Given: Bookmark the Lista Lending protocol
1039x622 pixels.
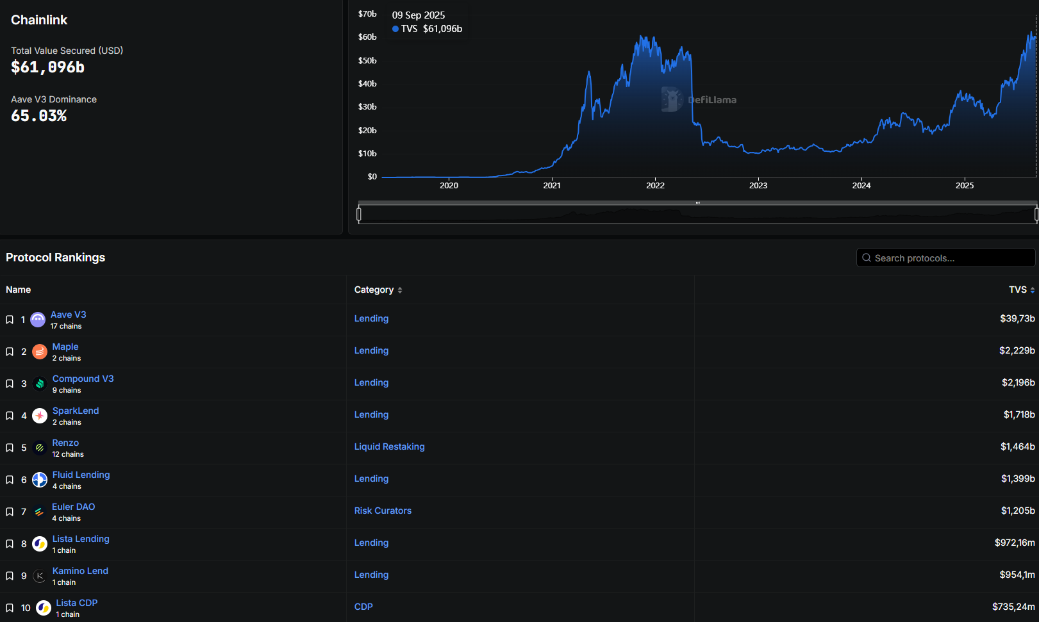Looking at the screenshot, I should (x=10, y=544).
